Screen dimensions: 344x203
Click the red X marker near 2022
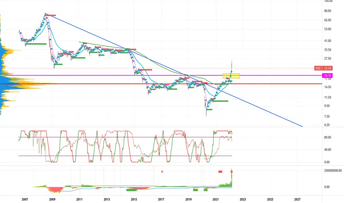pyautogui.click(x=231, y=172)
